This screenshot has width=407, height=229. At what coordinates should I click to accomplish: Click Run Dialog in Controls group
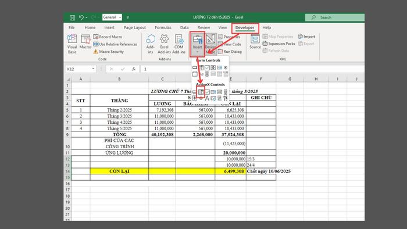(230, 52)
